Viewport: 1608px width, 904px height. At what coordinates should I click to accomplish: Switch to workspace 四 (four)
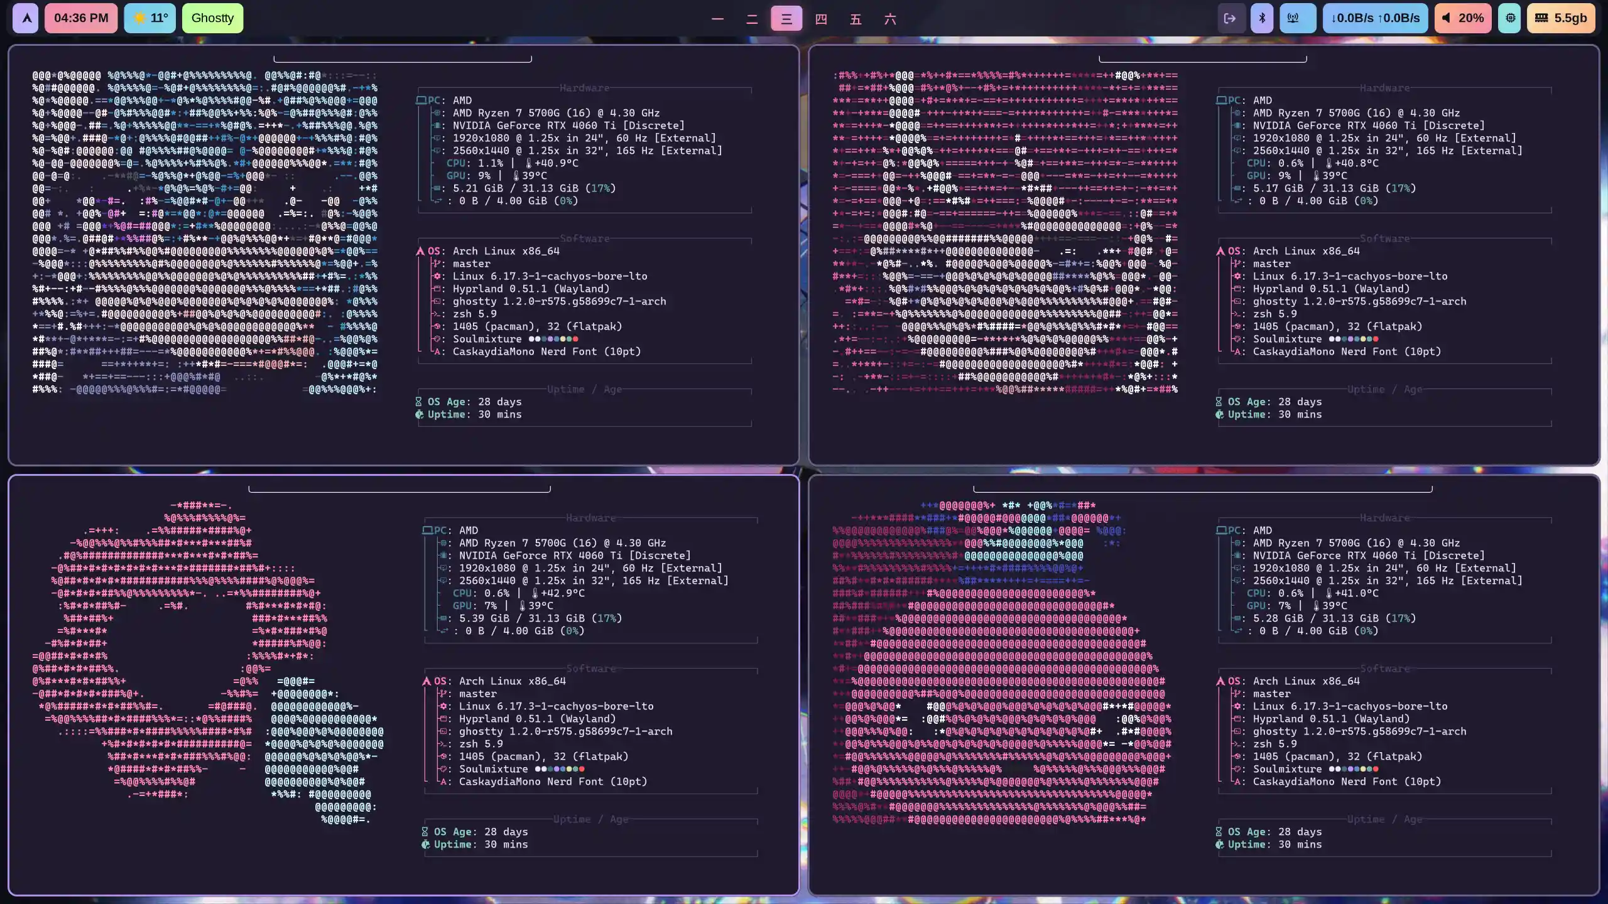[x=821, y=19]
